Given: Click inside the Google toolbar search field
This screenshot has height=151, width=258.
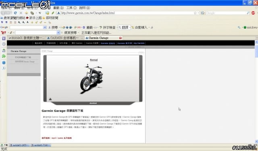Looking at the screenshot, I should 27,27.
